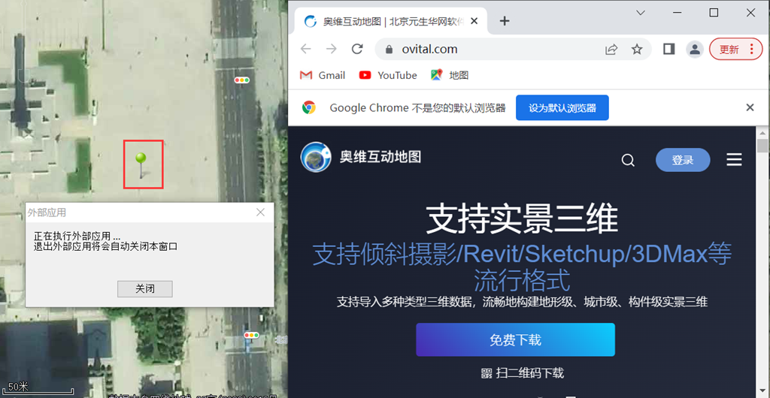This screenshot has height=398, width=770.
Task: Click the bookmark star icon
Action: point(637,49)
